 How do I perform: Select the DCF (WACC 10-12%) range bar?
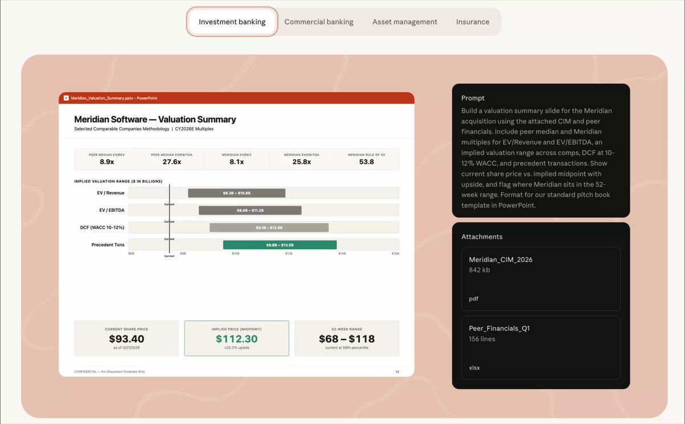(x=269, y=228)
